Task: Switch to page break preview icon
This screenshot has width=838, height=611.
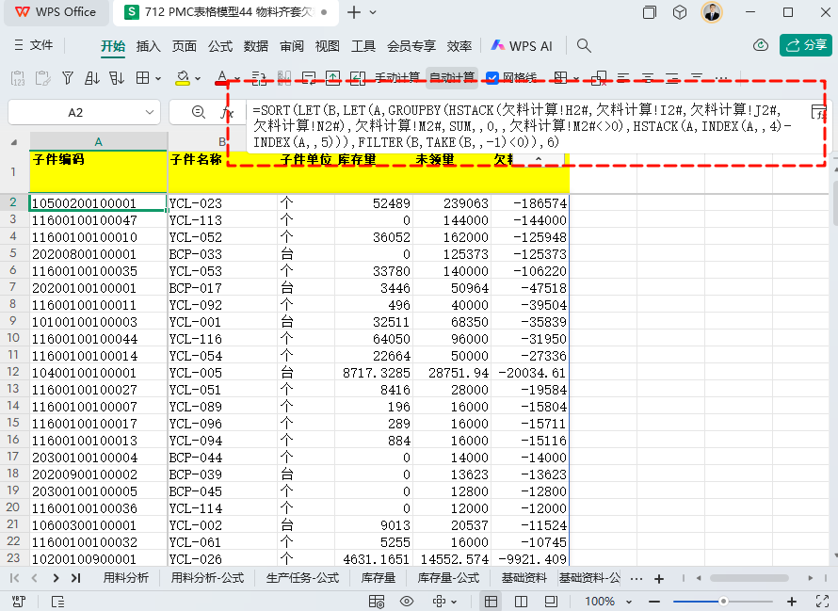Action: pyautogui.click(x=521, y=602)
